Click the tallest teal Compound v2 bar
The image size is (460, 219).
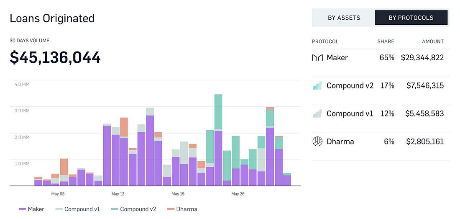click(218, 112)
